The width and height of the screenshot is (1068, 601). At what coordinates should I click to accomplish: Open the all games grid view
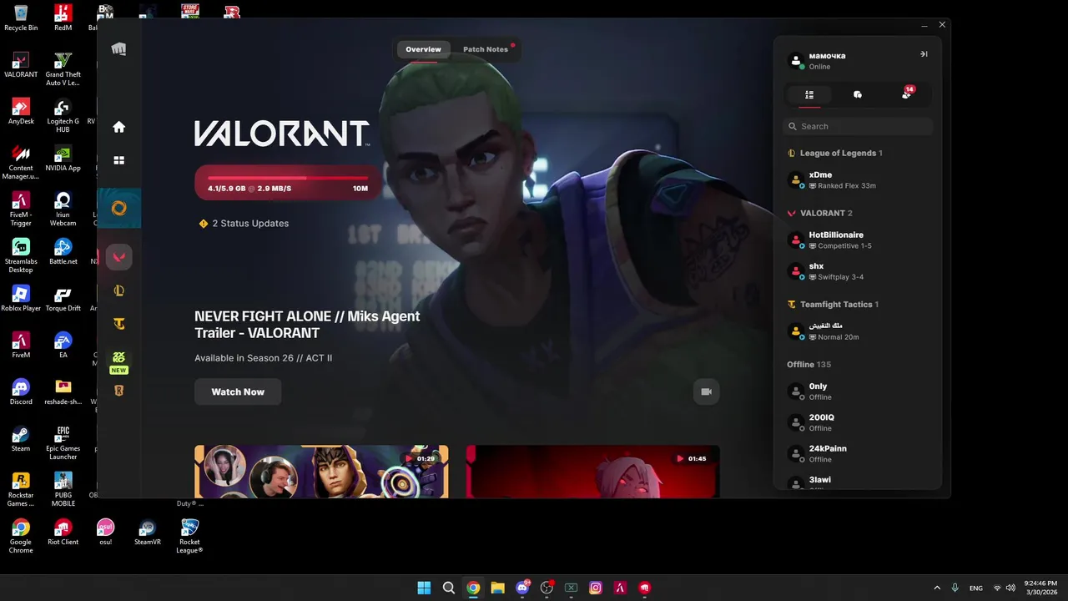119,160
